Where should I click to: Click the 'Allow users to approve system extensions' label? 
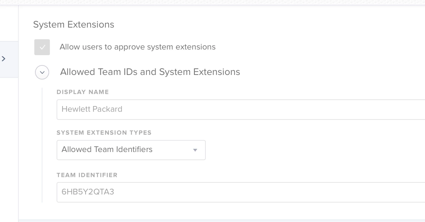[x=137, y=47]
